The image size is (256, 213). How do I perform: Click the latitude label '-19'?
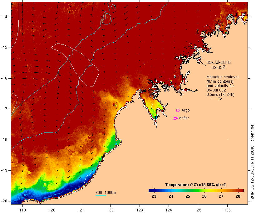point(4,170)
